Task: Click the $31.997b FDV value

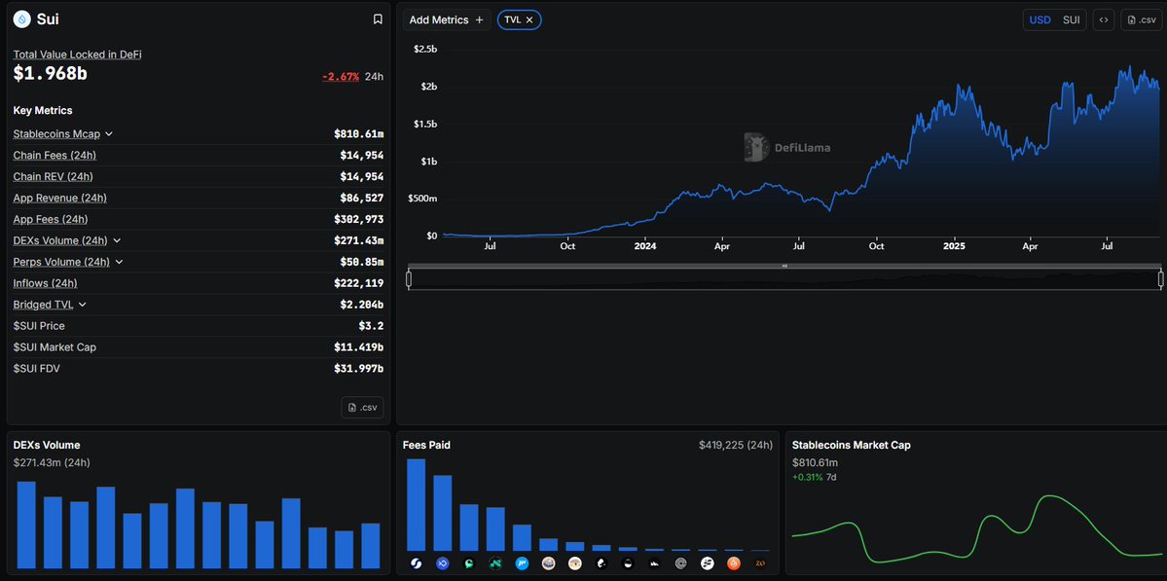Action: coord(359,368)
